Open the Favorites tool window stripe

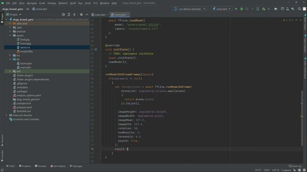(x=2, y=156)
